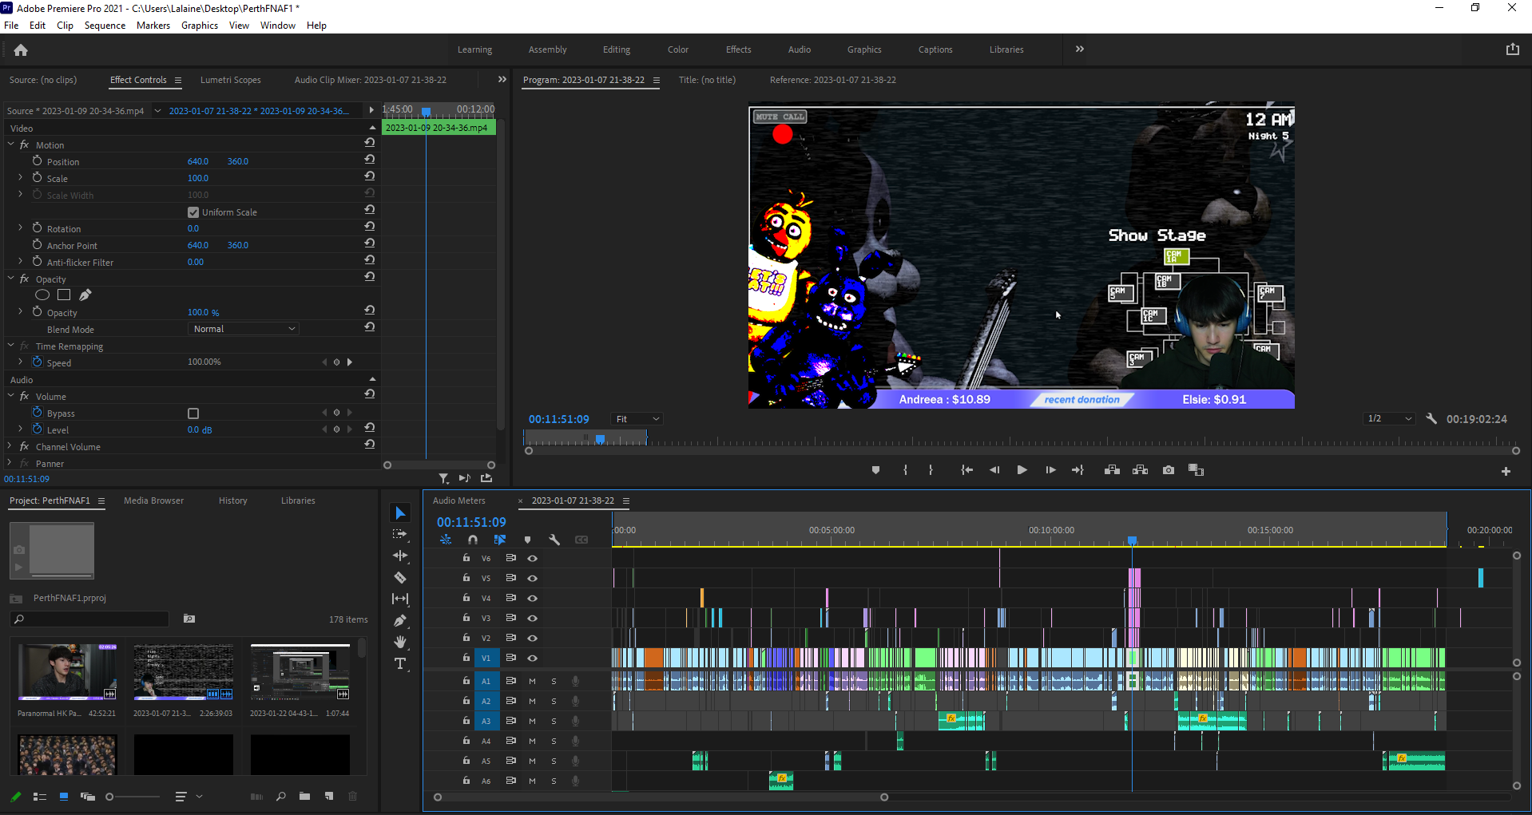1532x815 pixels.
Task: Show more workspaces chevron
Action: tap(1080, 49)
